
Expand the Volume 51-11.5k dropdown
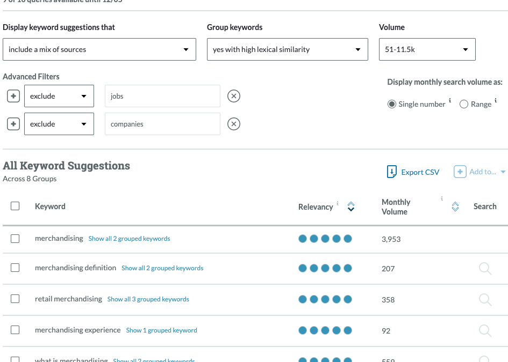click(x=427, y=49)
